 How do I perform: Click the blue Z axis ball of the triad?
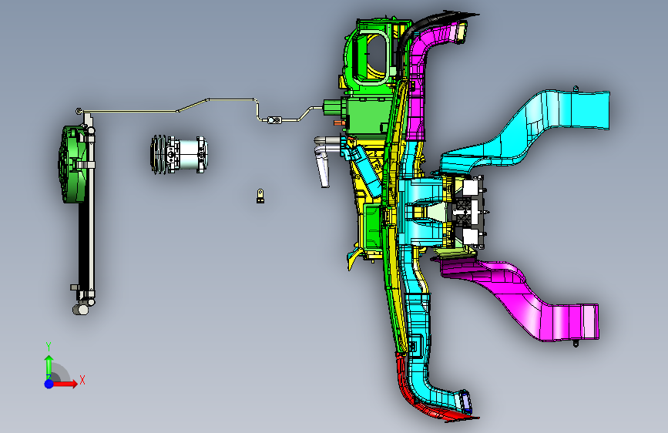[49, 384]
